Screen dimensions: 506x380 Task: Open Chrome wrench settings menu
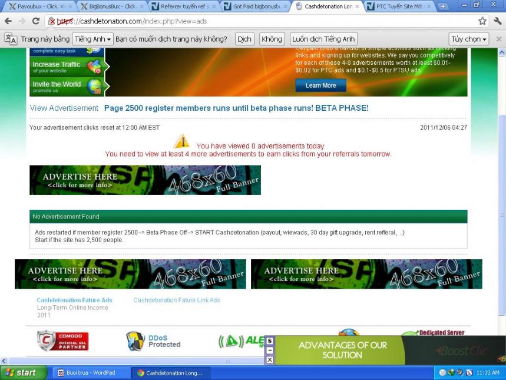(497, 21)
